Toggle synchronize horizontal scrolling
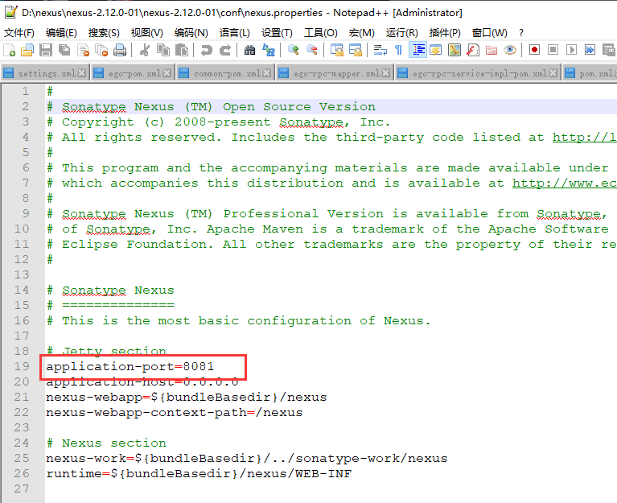This screenshot has height=503, width=617. coord(355,50)
